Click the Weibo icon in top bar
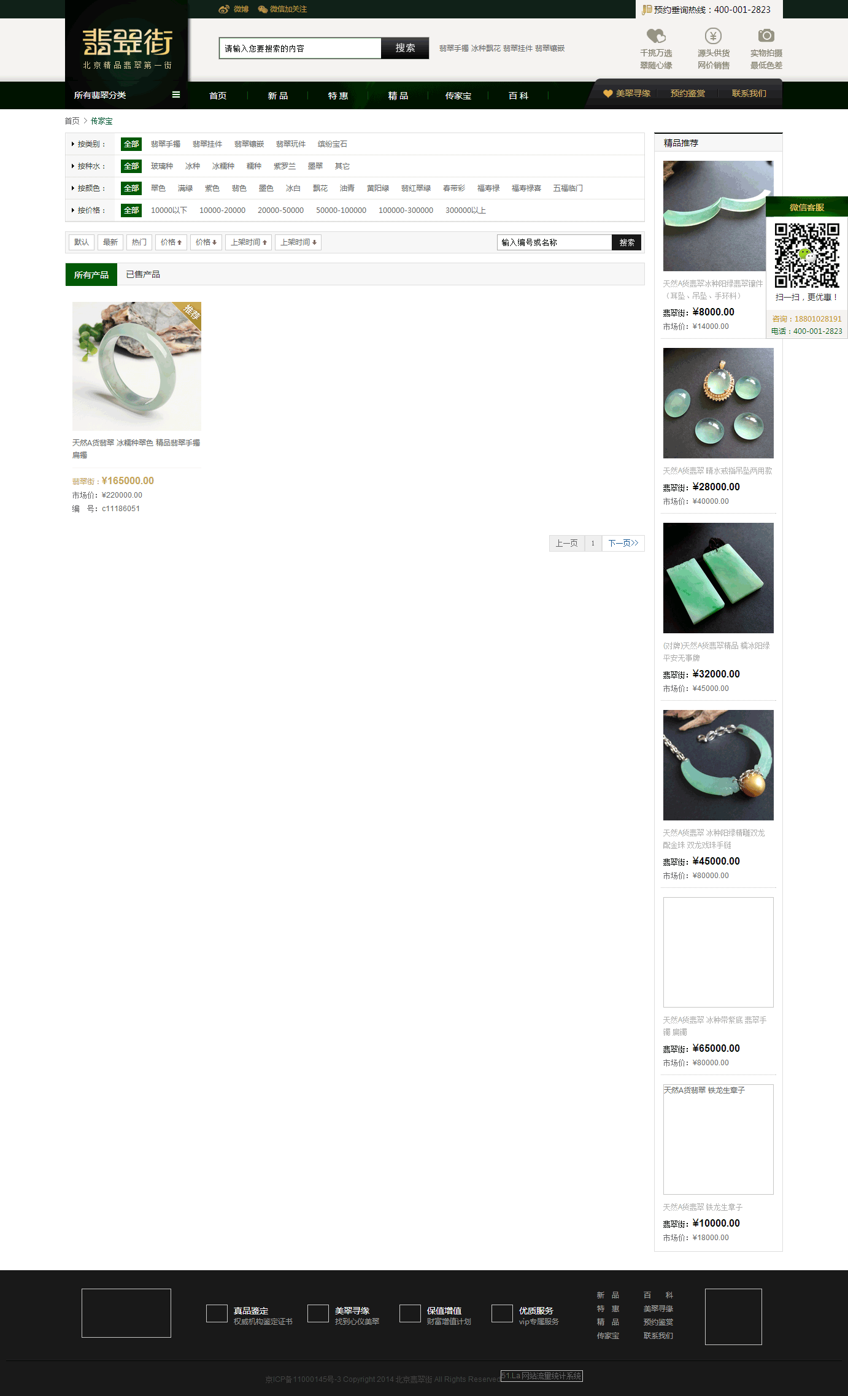Viewport: 848px width, 1396px height. (224, 9)
